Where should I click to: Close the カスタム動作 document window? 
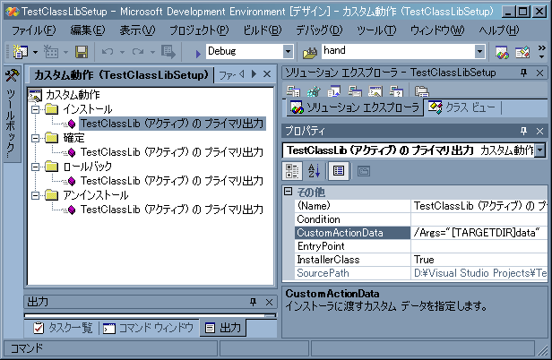tap(267, 74)
